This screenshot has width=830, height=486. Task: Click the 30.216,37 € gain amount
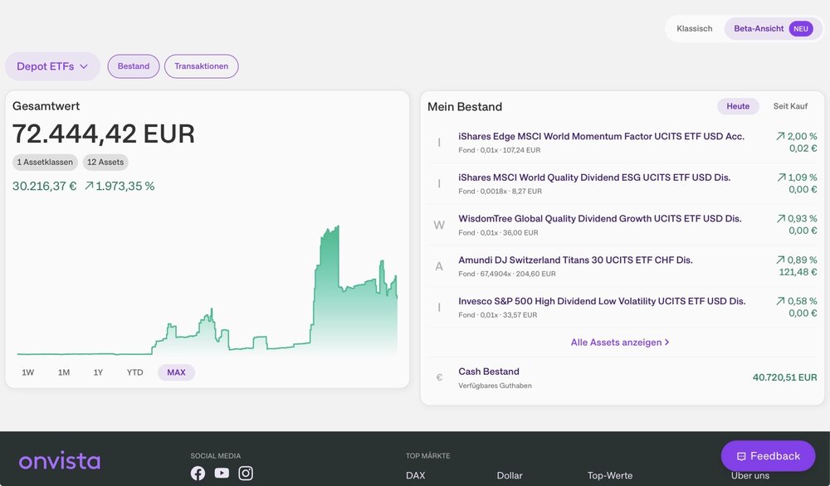click(45, 186)
